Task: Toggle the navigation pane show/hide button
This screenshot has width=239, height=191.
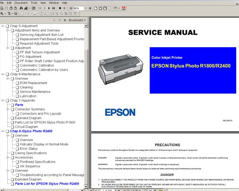Action: (x=33, y=8)
